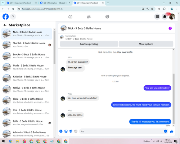Click Nick's avatar beside phone number message
Viewport: 180px width, 144px height.
point(63,115)
